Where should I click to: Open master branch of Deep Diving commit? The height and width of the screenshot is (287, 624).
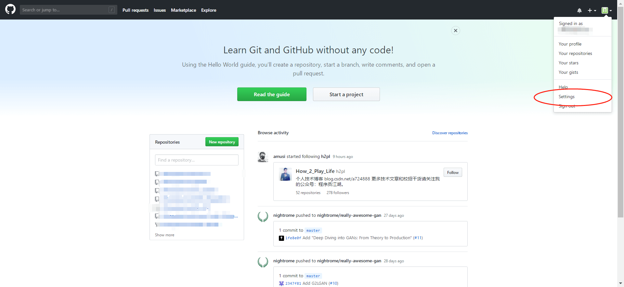tap(313, 230)
